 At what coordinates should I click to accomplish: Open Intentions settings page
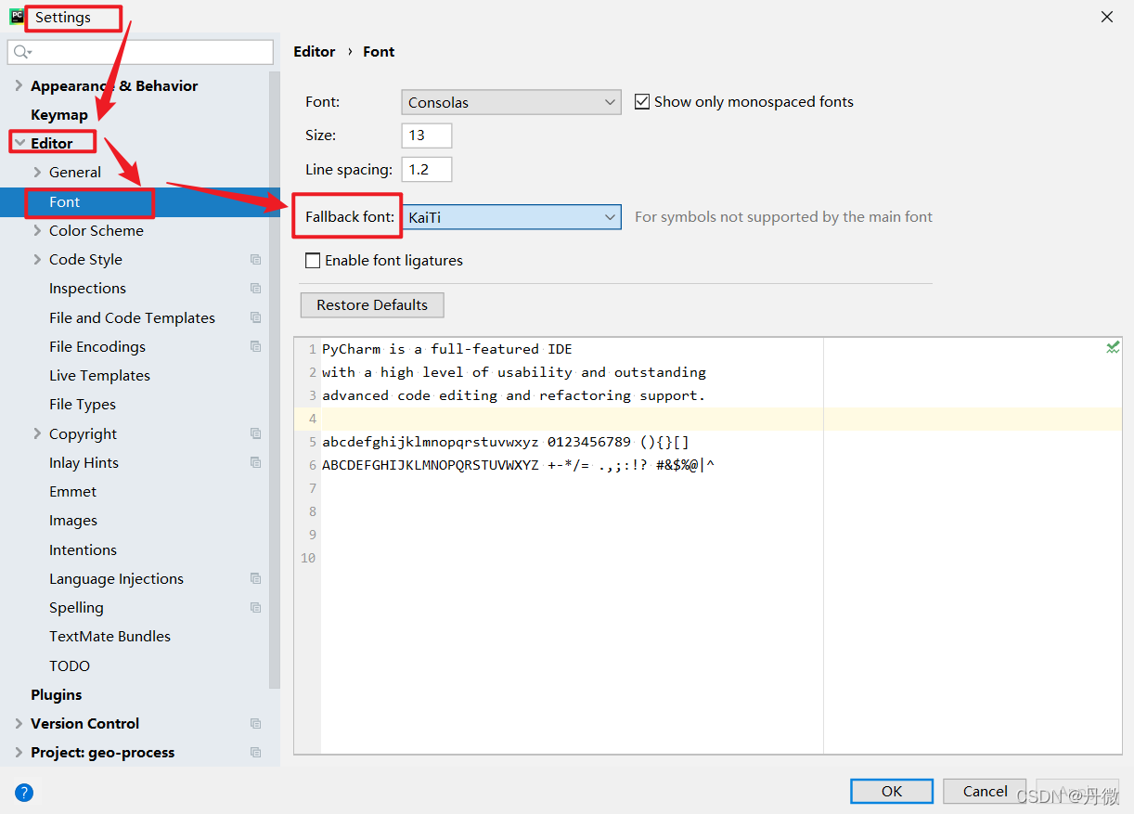pos(83,549)
